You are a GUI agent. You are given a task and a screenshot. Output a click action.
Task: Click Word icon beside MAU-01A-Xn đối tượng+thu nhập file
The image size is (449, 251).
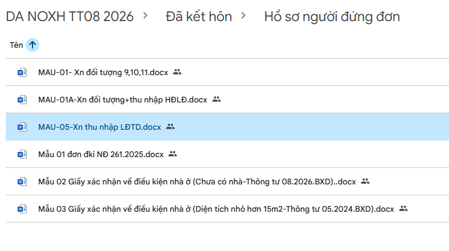tap(22, 100)
